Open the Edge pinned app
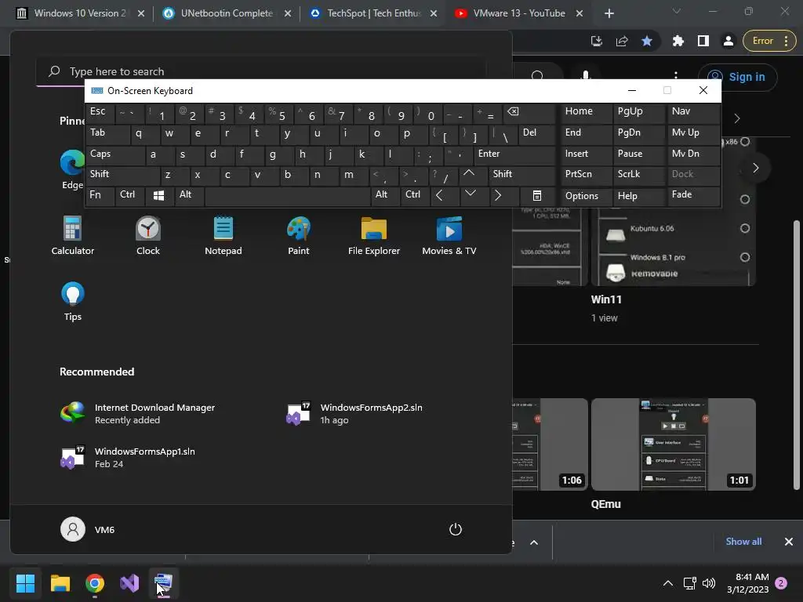 tap(72, 169)
